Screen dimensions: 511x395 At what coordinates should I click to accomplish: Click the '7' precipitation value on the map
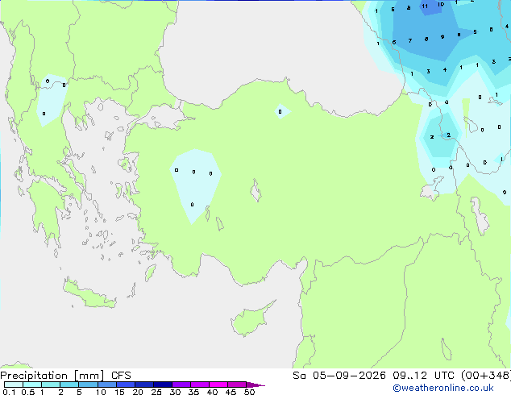click(x=410, y=41)
